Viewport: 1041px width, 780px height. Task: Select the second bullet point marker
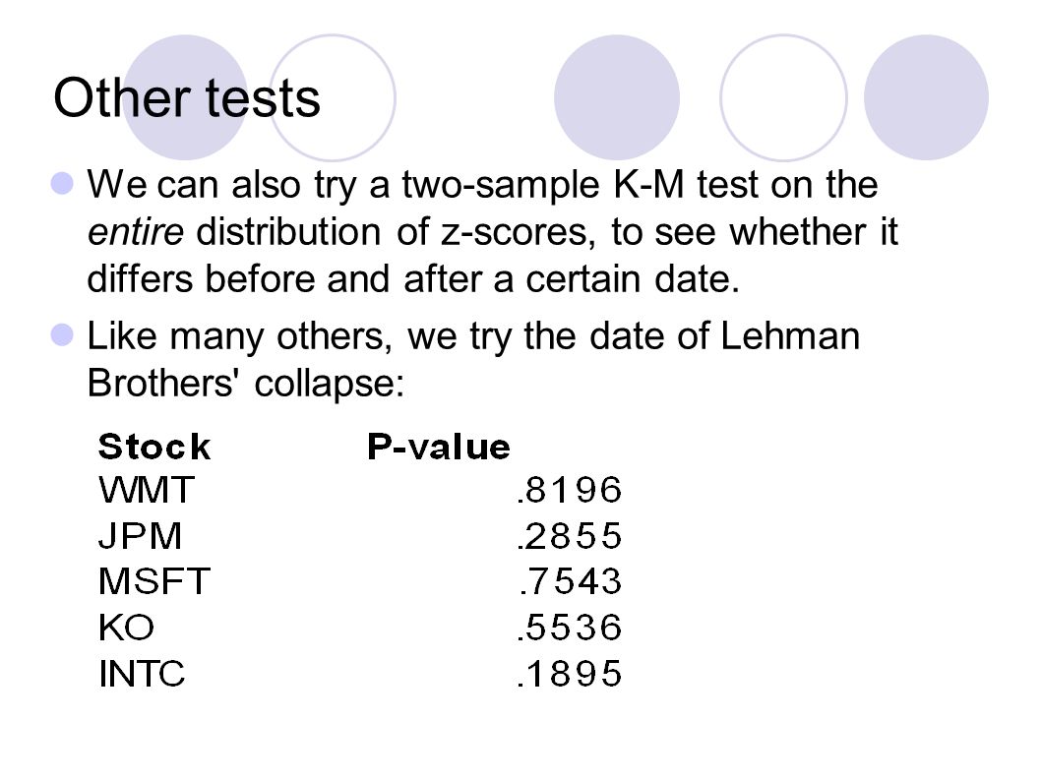coord(62,334)
